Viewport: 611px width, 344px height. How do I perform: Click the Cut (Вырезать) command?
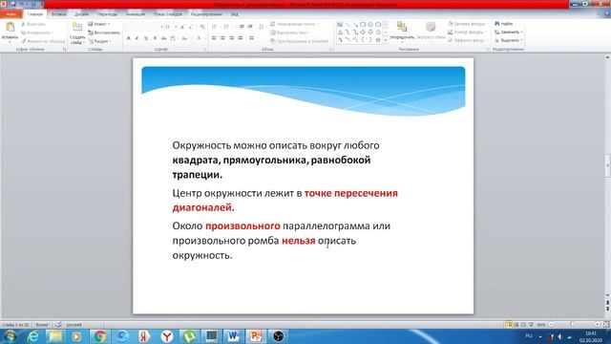point(33,24)
